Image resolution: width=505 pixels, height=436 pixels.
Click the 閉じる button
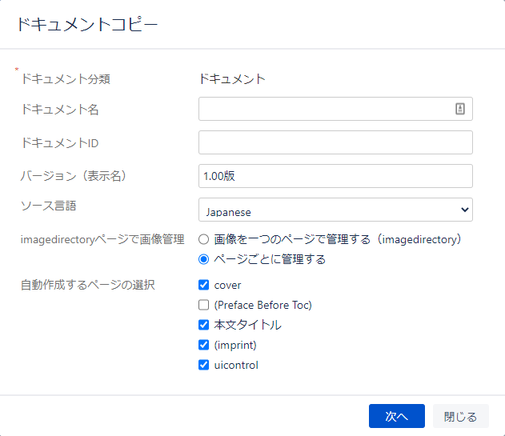pyautogui.click(x=460, y=416)
